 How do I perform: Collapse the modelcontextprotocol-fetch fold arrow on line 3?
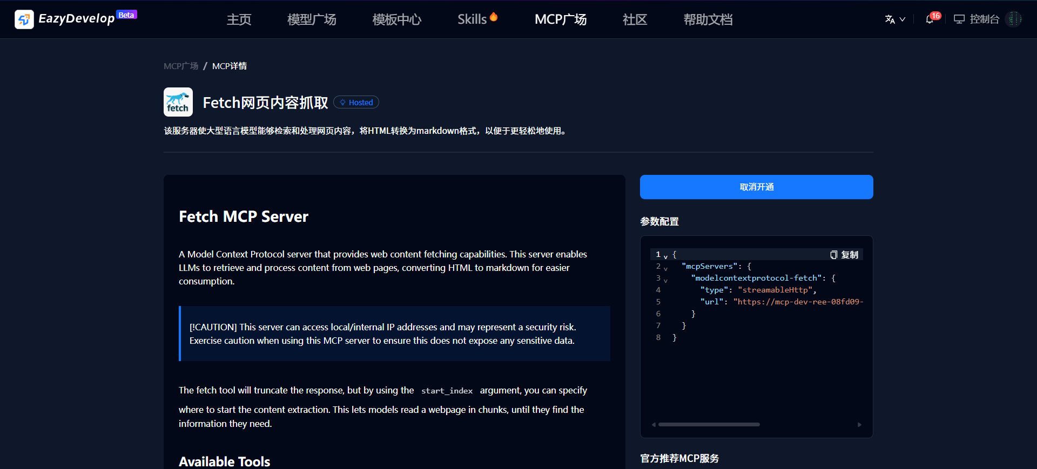(665, 280)
